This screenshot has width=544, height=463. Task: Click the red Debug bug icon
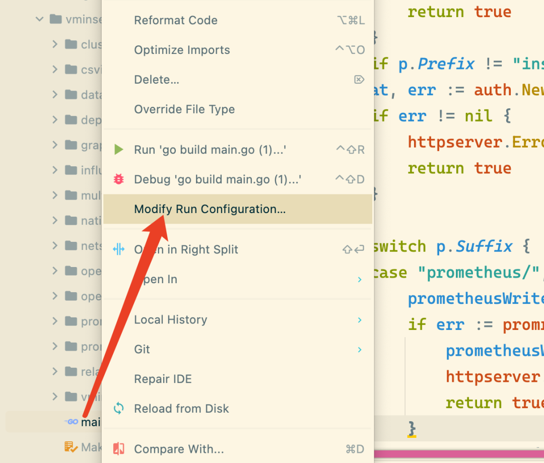click(x=118, y=179)
